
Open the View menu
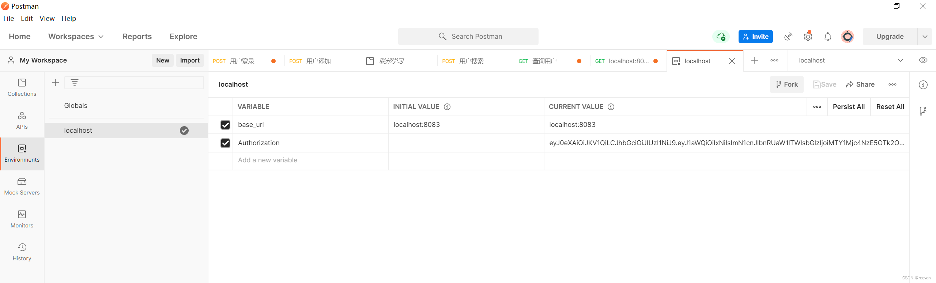coord(47,18)
